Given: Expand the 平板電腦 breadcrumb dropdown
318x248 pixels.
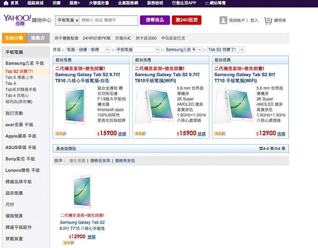Looking at the screenshot, I should click(x=157, y=50).
